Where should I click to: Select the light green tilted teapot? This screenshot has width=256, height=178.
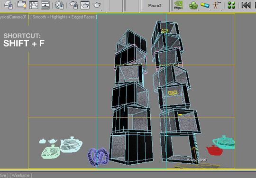click(51, 152)
